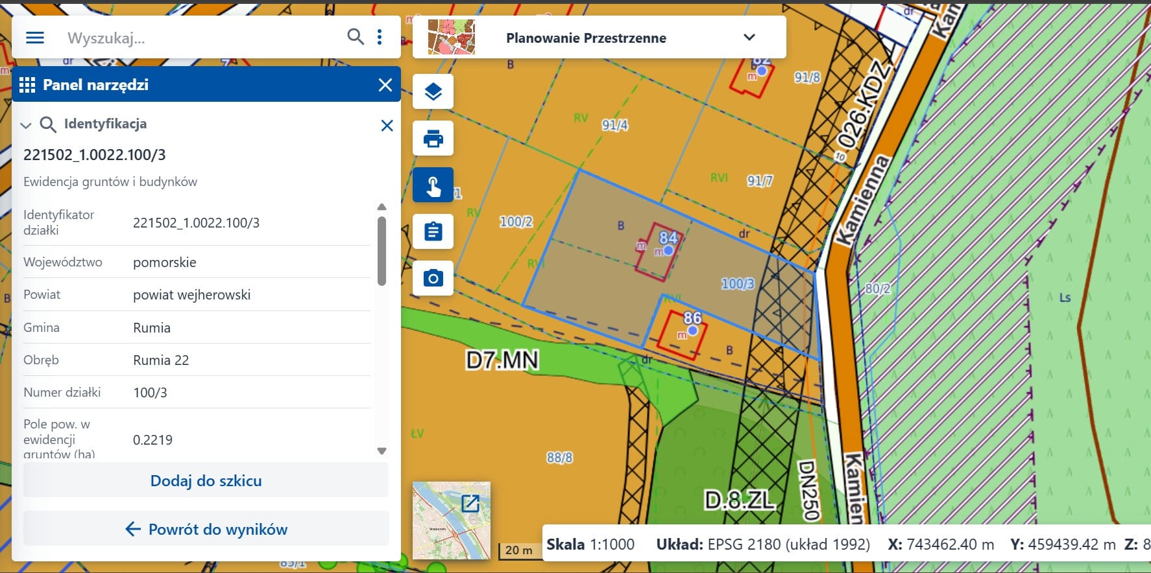The height and width of the screenshot is (573, 1151).
Task: Click the print map icon
Action: 433,139
